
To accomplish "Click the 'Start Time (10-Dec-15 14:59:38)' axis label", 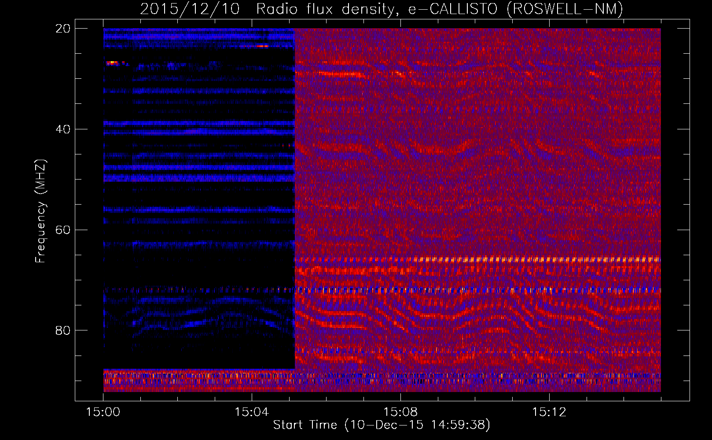I will click(382, 425).
